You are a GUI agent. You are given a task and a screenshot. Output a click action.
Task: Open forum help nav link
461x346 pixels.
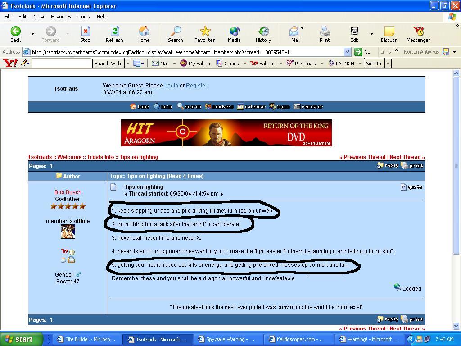point(163,106)
